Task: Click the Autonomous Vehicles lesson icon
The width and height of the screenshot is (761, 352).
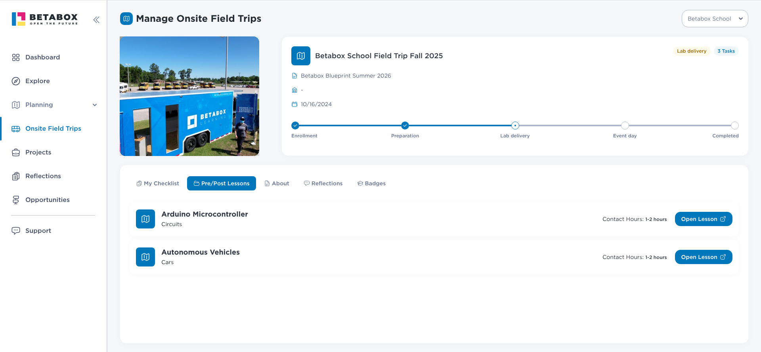Action: coord(145,257)
